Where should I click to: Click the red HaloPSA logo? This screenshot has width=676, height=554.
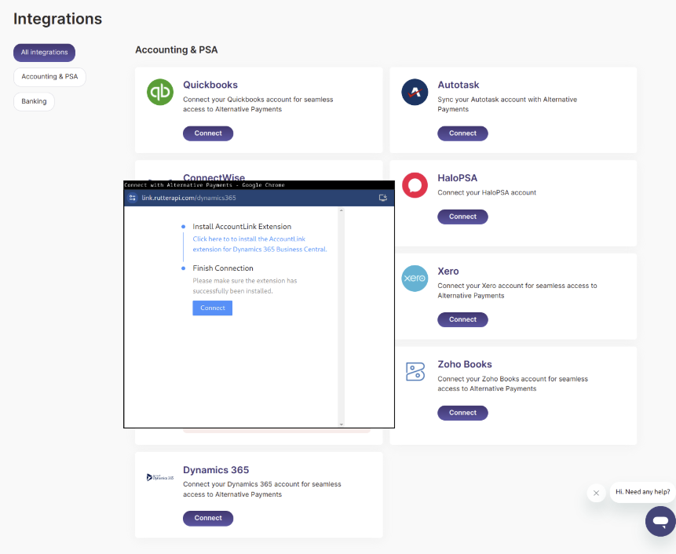415,185
